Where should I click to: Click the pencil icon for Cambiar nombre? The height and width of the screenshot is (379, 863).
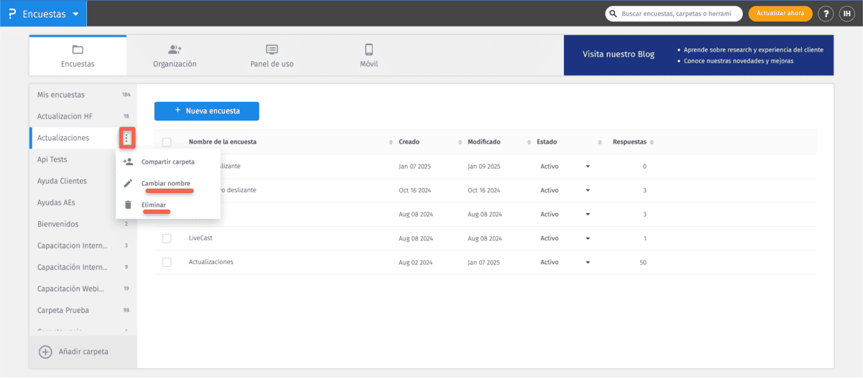pos(128,183)
